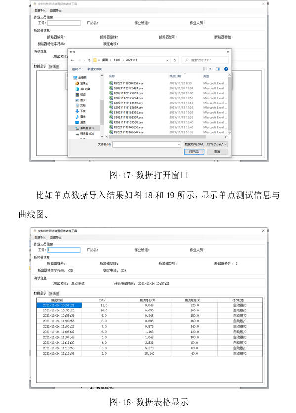
Task: Sort files by the 类型 column header
Action: (206, 76)
